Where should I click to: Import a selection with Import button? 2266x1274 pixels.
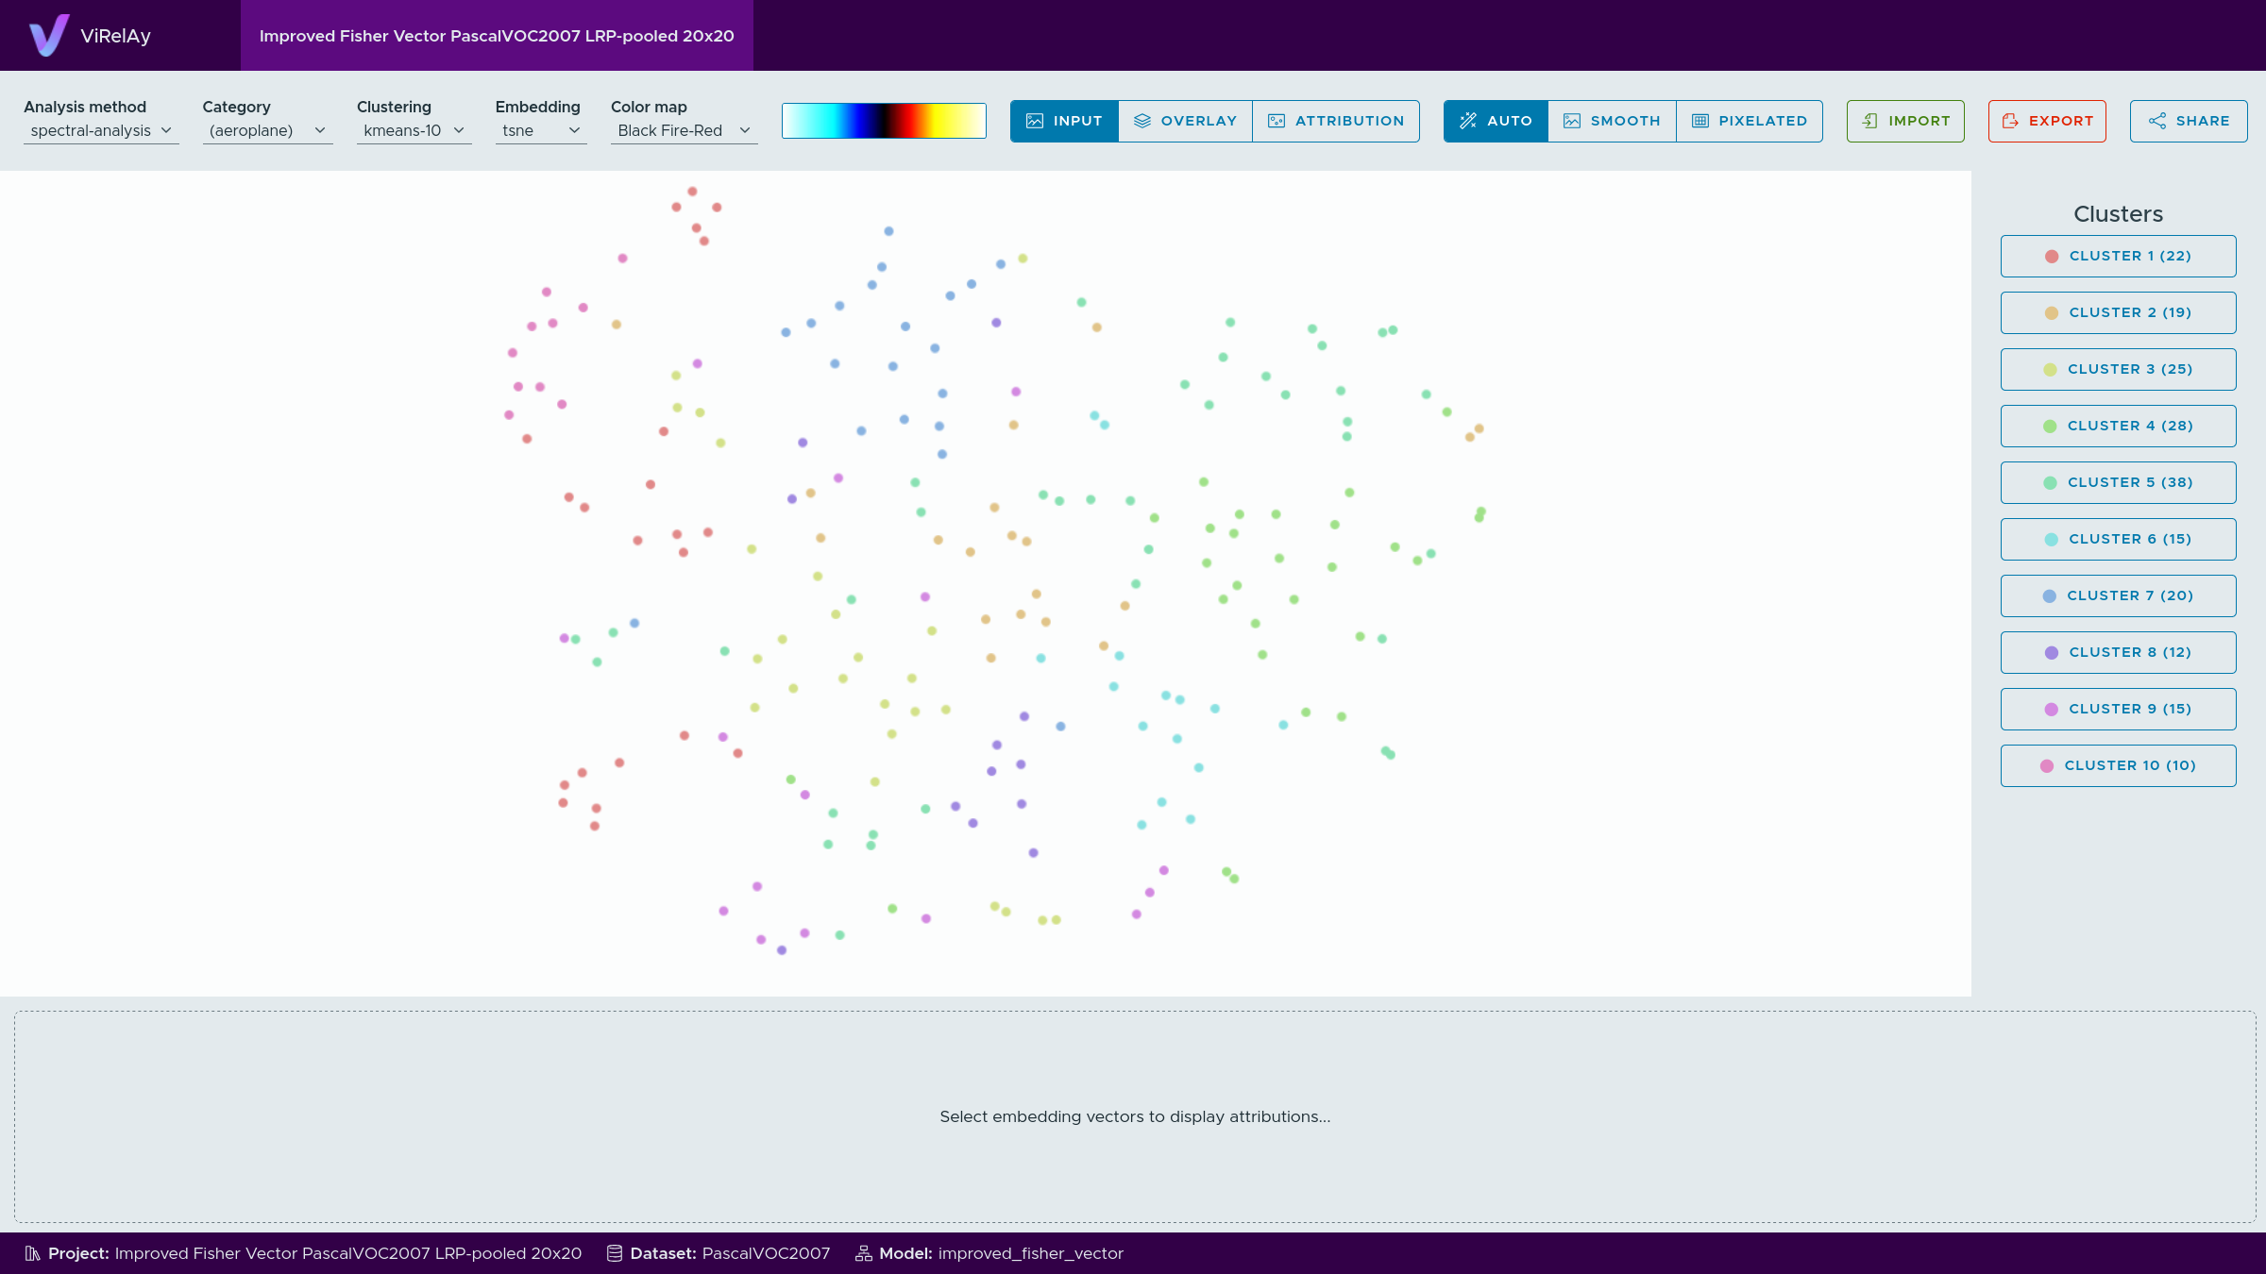[x=1905, y=121]
